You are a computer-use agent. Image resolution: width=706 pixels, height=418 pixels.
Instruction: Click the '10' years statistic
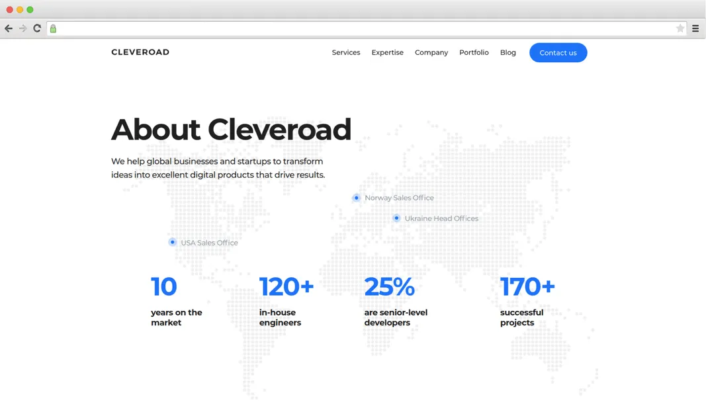click(164, 286)
